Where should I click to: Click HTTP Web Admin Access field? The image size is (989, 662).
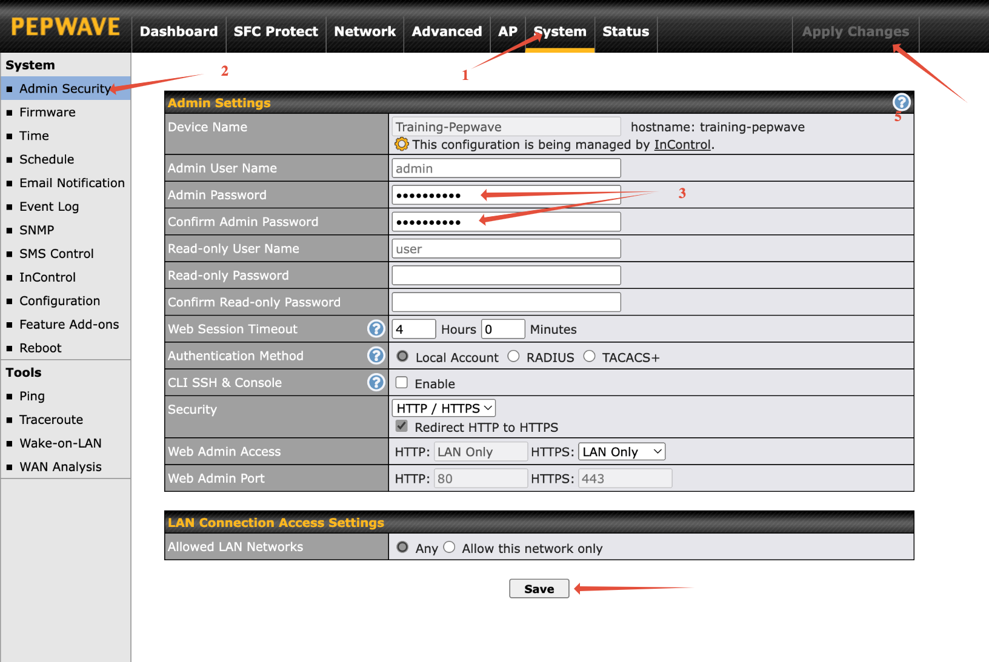click(x=481, y=451)
